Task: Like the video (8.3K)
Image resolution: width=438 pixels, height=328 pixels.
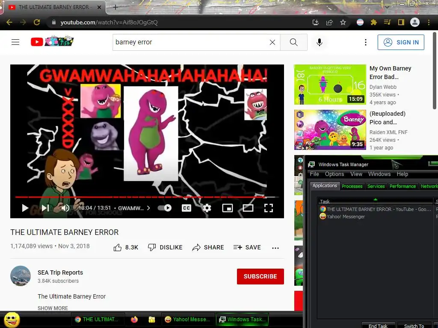Action: [126, 247]
